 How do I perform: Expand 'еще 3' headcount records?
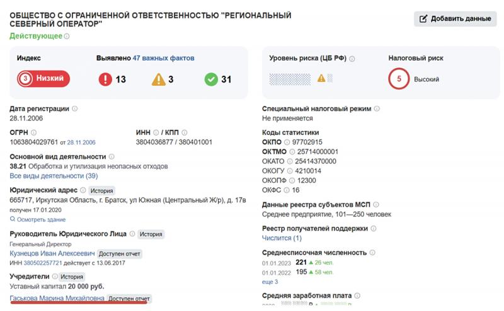click(271, 281)
